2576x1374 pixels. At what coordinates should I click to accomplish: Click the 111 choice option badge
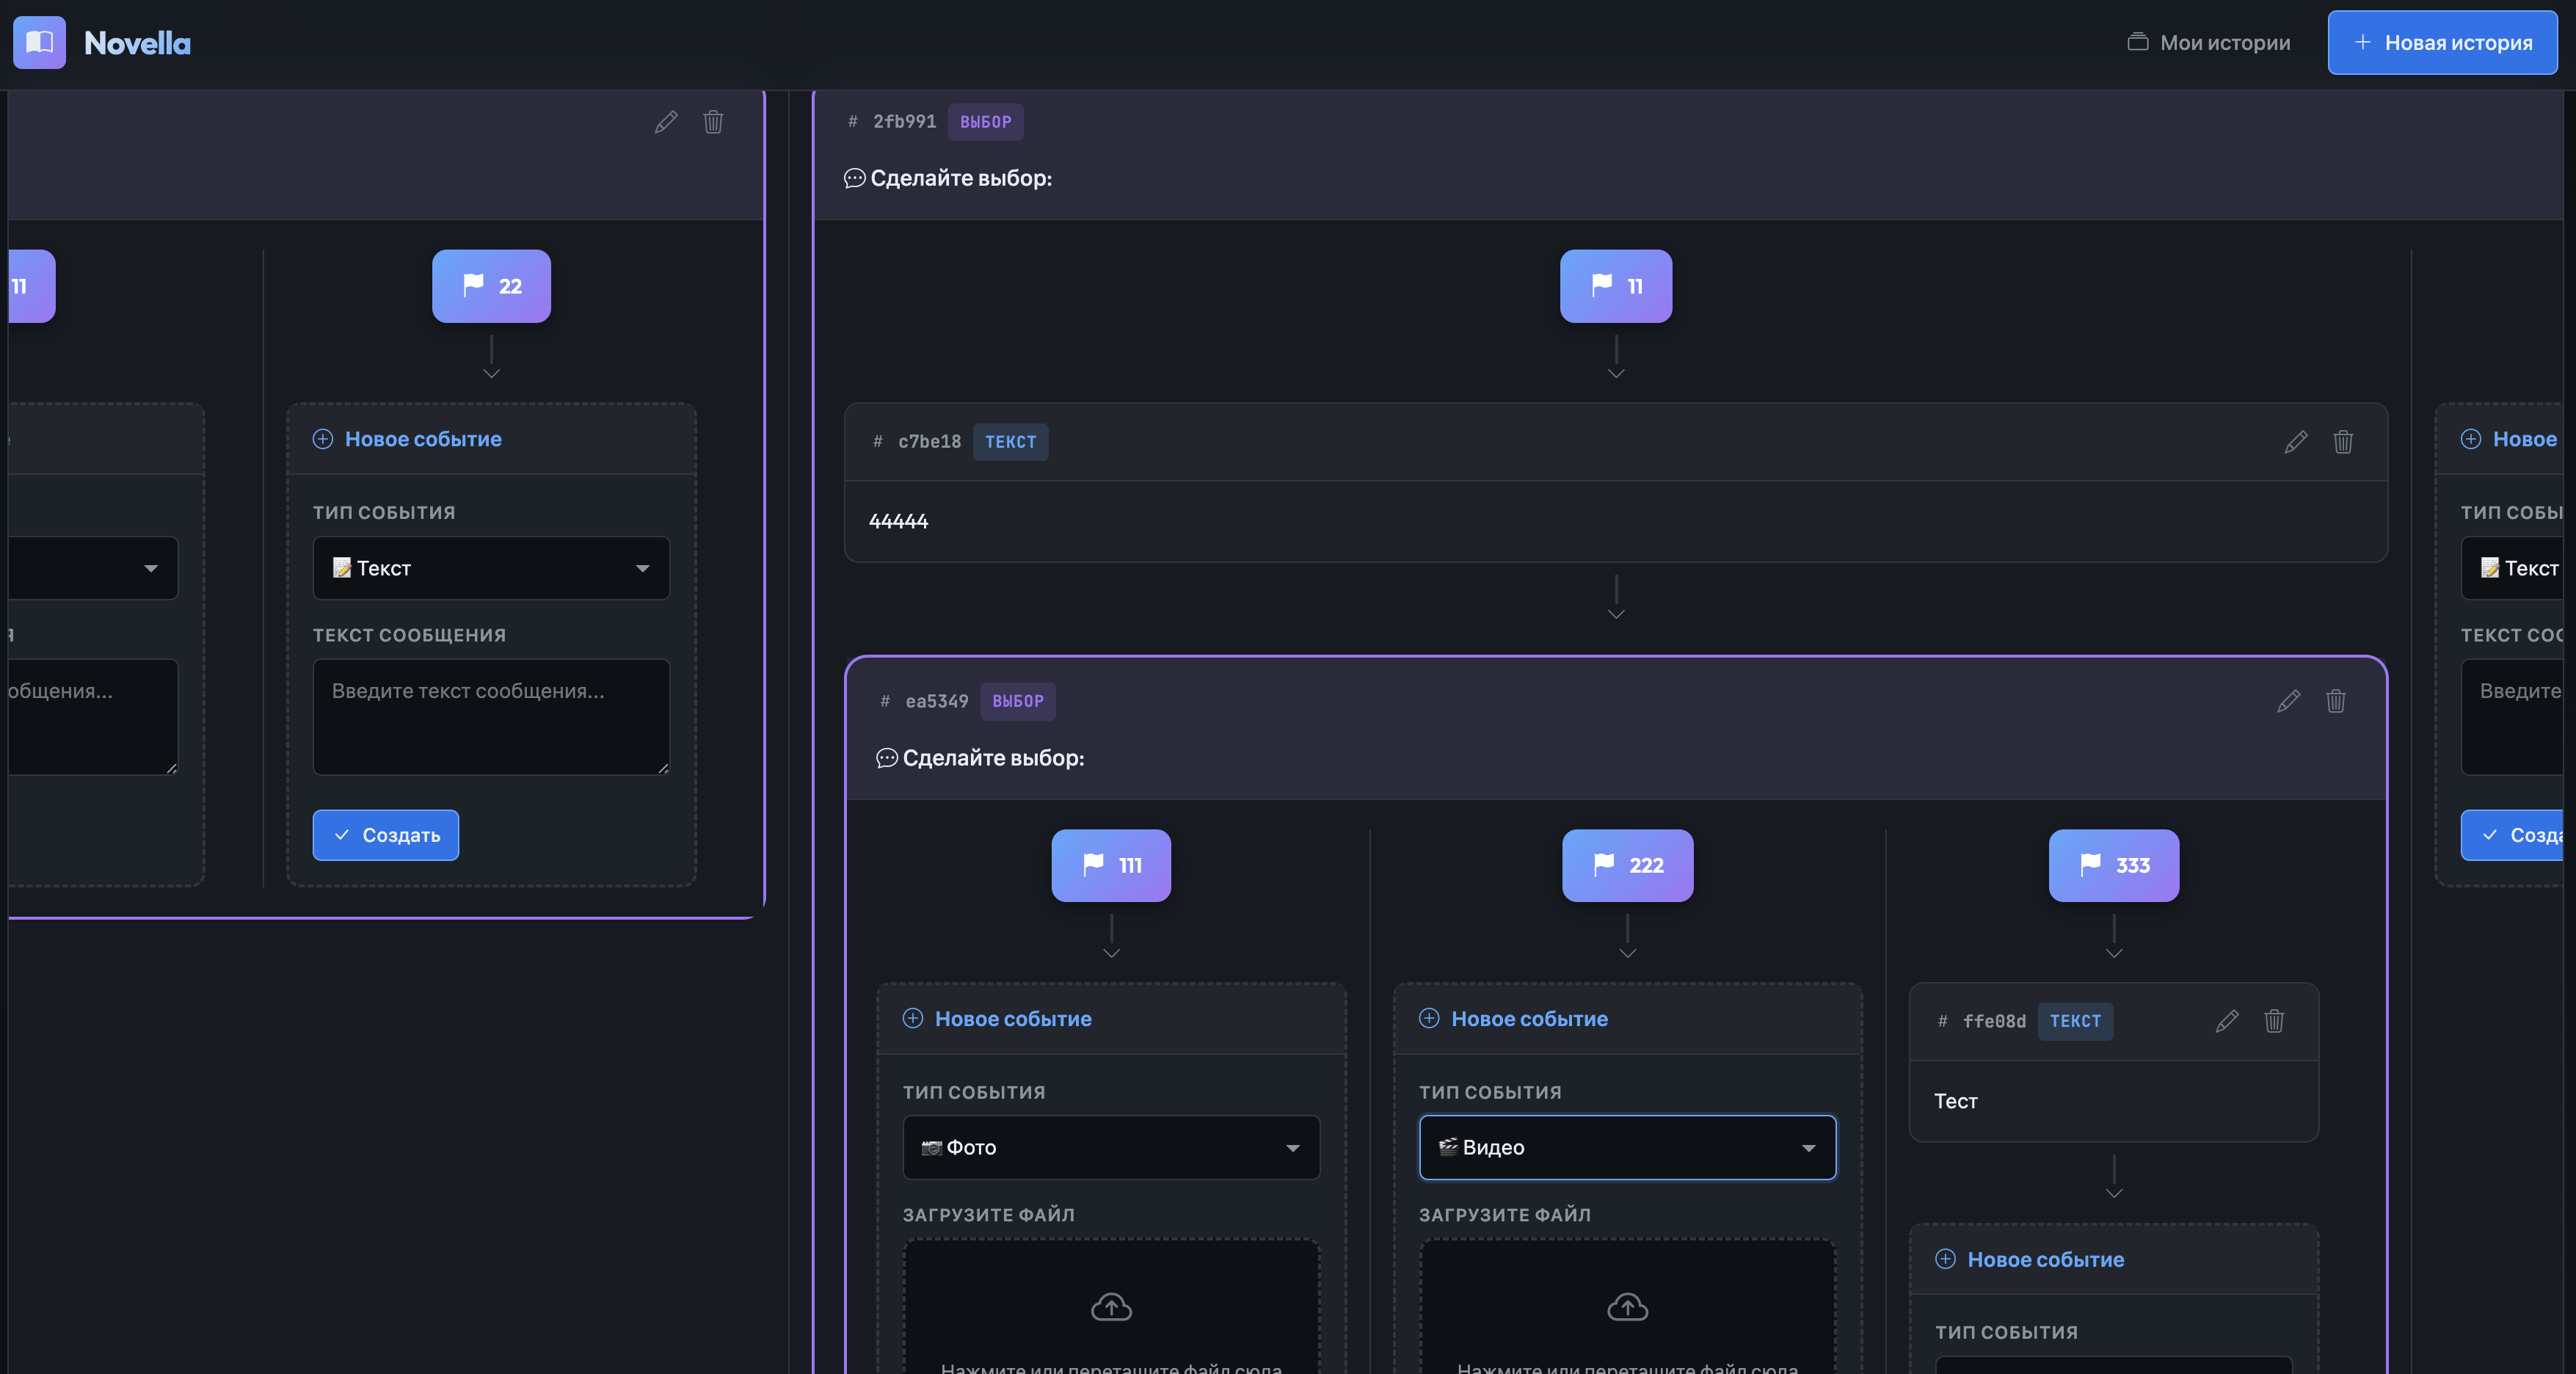point(1110,865)
